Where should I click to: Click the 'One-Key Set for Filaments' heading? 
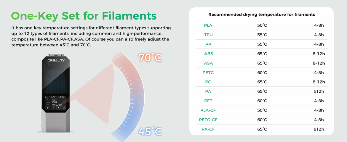84,16
